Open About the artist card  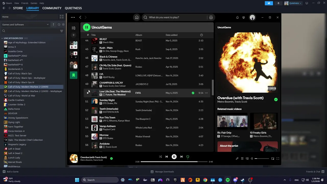(x=248, y=147)
